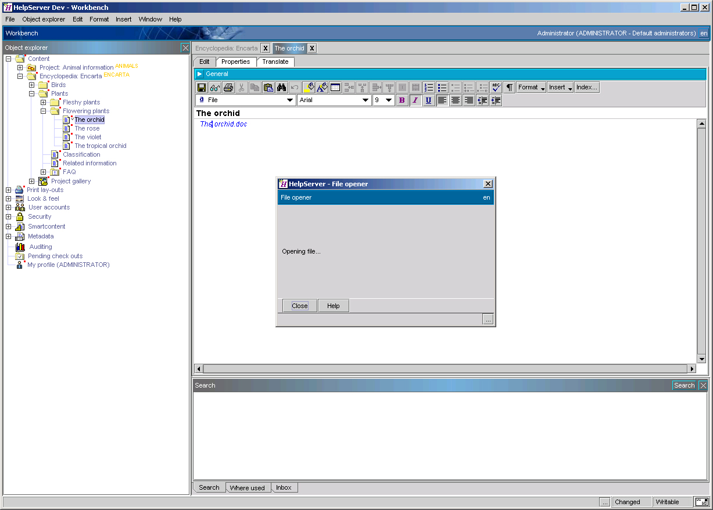
Task: Click the editor's vertical scrollbar down arrow
Action: coord(701,359)
